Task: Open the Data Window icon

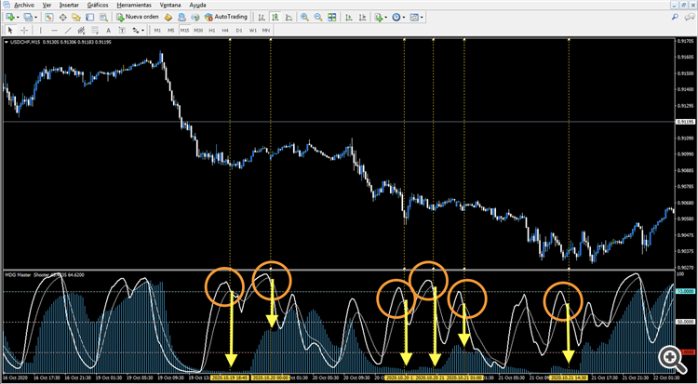Action: 63,17
